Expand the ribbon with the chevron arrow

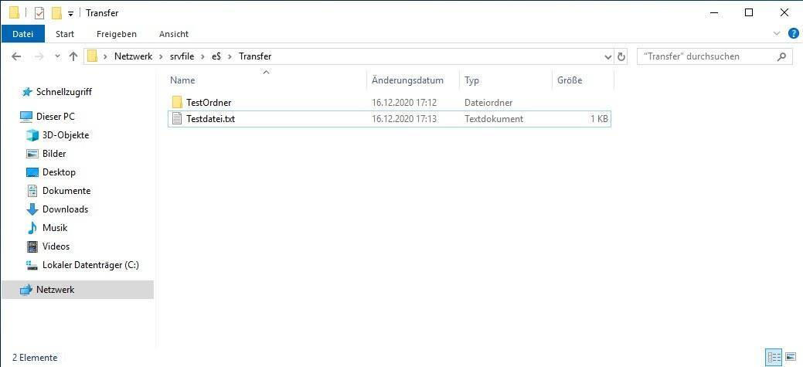coord(777,34)
